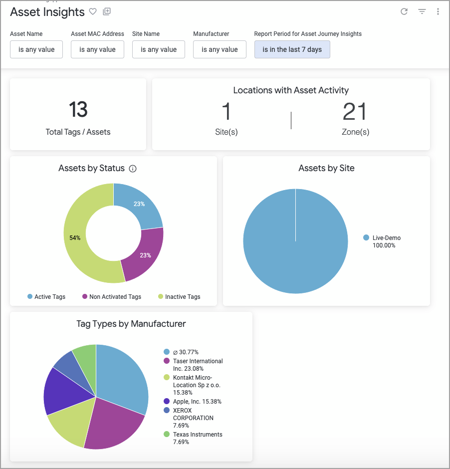The height and width of the screenshot is (469, 450).
Task: Favorite the Asset Insights dashboard with the heart icon
Action: pyautogui.click(x=93, y=11)
